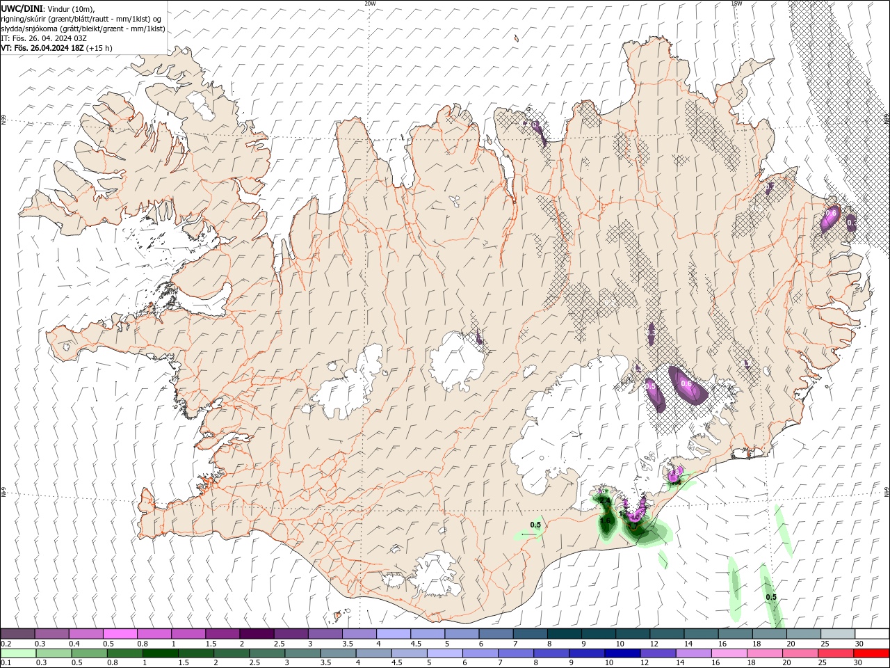The width and height of the screenshot is (890, 668).
Task: Pick the purple snow swatch between 1.5 and 2
Action: 222,633
